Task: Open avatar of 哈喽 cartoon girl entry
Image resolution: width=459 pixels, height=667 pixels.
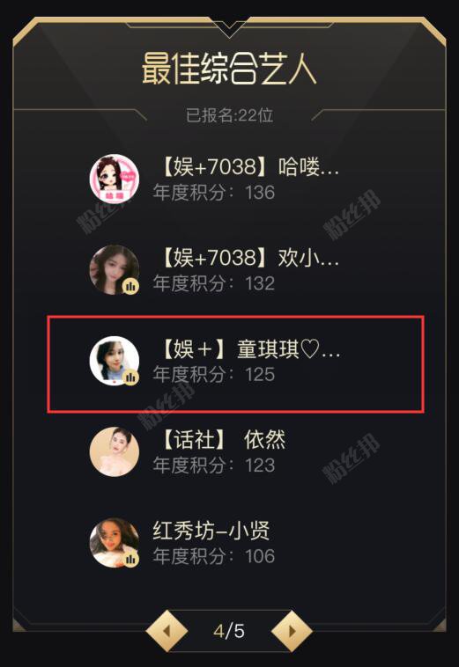Action: [115, 179]
